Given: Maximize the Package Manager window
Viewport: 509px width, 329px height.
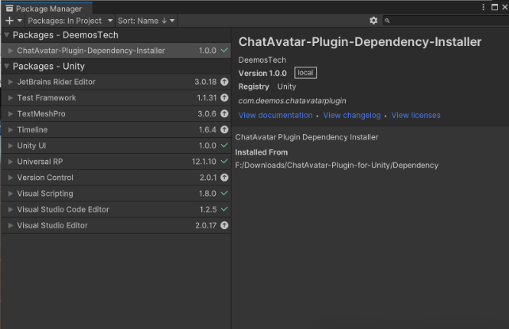Looking at the screenshot, I should click(x=495, y=7).
